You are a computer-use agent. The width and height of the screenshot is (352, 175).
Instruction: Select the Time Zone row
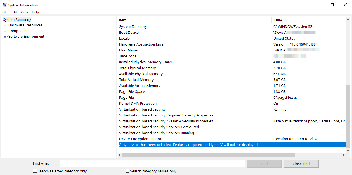(231, 56)
